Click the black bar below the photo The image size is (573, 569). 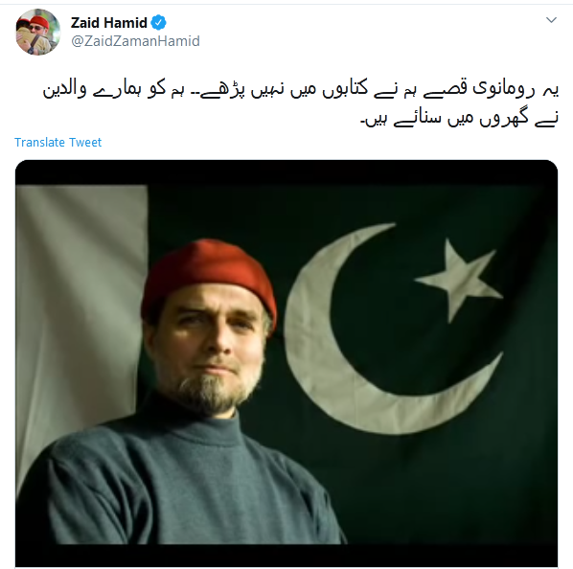(x=286, y=556)
